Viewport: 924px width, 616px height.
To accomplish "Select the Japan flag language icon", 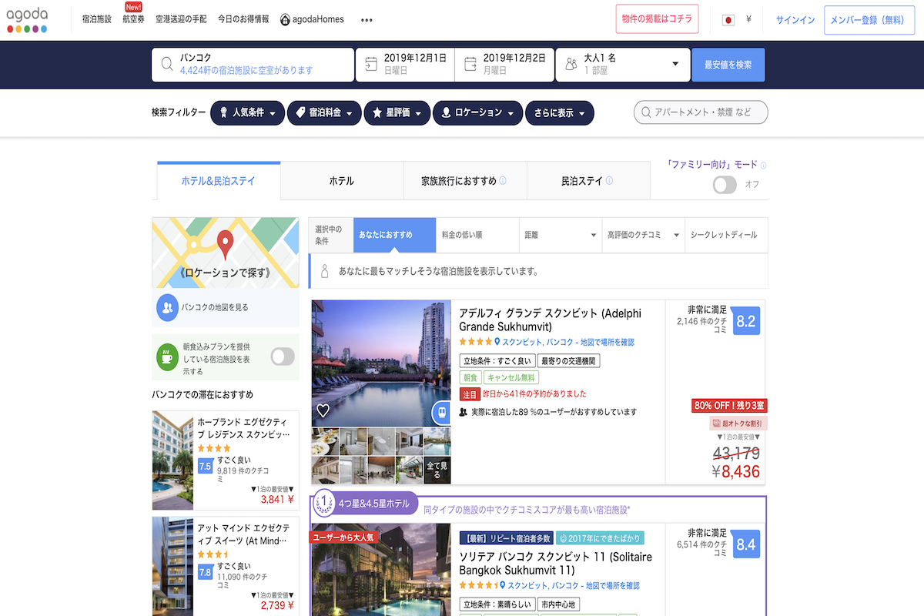I will point(728,20).
